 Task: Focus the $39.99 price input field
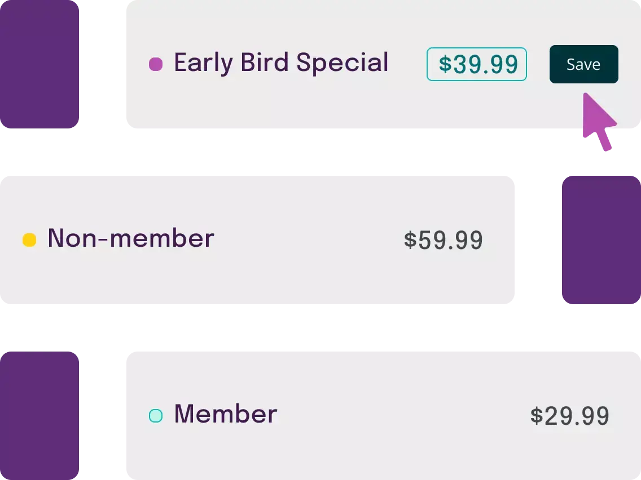click(x=477, y=64)
